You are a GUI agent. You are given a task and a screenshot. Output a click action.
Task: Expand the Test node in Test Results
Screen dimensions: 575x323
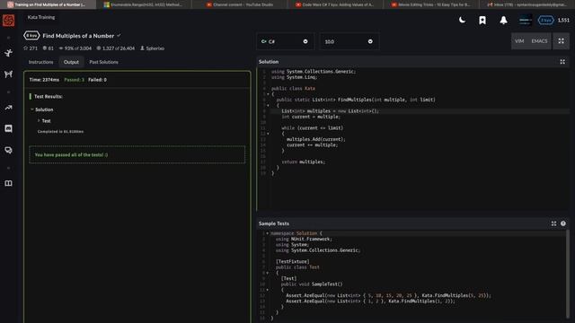[x=39, y=120]
